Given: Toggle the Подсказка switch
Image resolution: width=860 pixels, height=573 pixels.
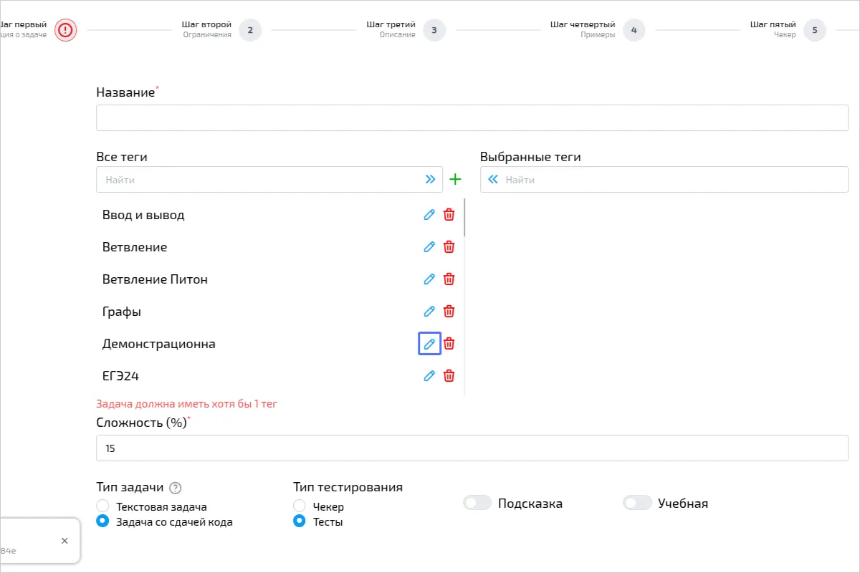Looking at the screenshot, I should pyautogui.click(x=477, y=504).
